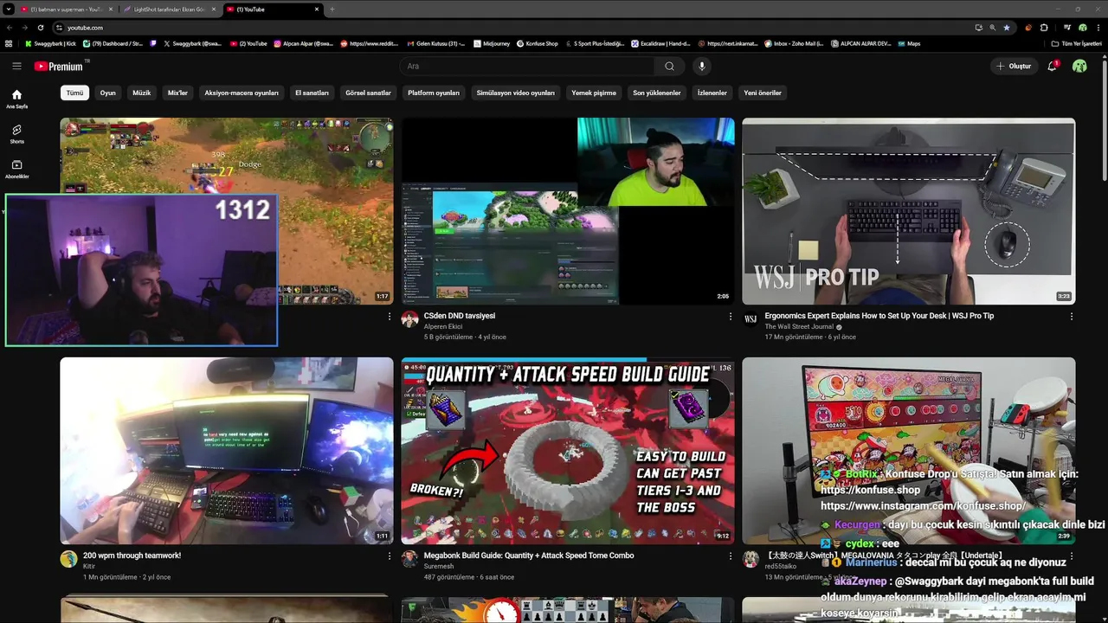Screen dimensions: 1108x623
Task: Click the WSJ channel avatar
Action: coord(750,320)
